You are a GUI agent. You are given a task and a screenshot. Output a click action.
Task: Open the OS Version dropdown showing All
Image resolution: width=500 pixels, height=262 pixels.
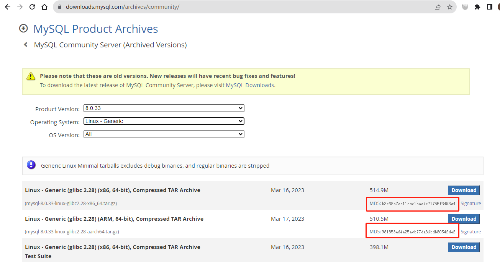tap(164, 134)
